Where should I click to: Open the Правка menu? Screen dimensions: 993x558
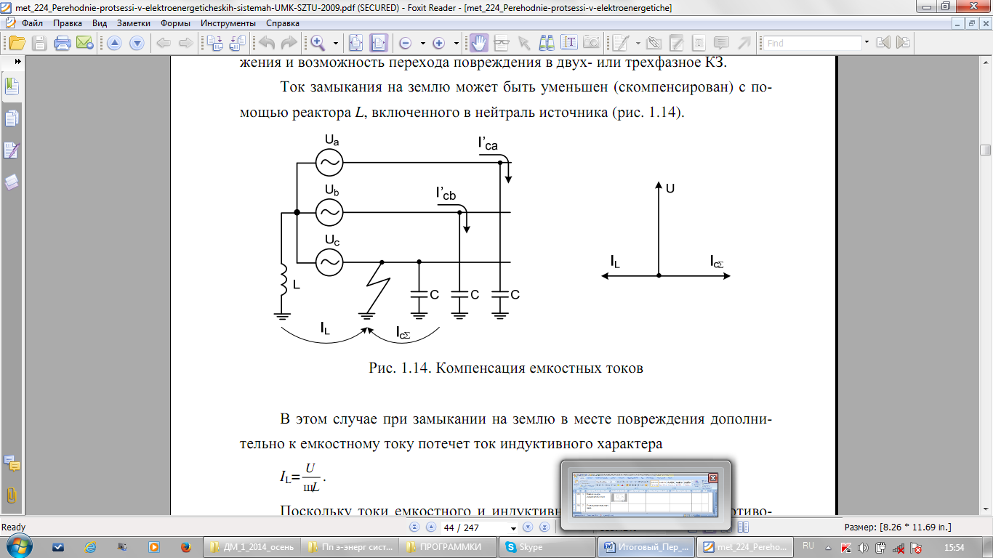click(x=68, y=23)
